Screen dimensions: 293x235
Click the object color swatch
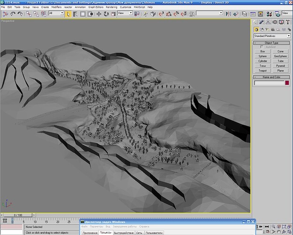pyautogui.click(x=287, y=83)
